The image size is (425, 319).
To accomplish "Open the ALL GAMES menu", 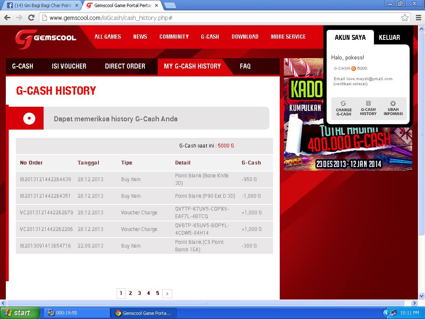I will (107, 37).
